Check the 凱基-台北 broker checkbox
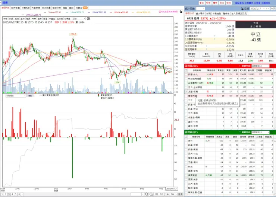 point(186,74)
